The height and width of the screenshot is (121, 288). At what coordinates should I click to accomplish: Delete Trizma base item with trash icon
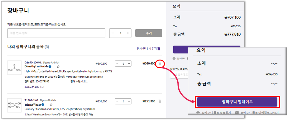[x=160, y=101]
